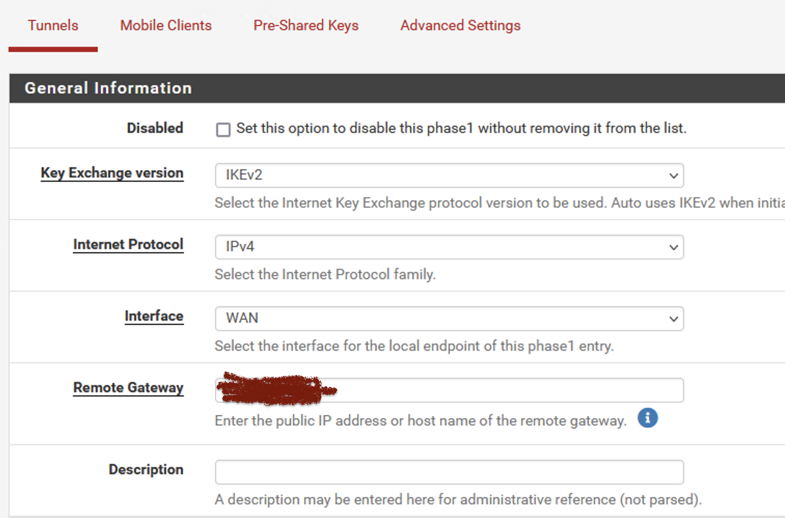The image size is (785, 518).
Task: Click the chevron arrow on IPv4 select
Action: pos(673,247)
